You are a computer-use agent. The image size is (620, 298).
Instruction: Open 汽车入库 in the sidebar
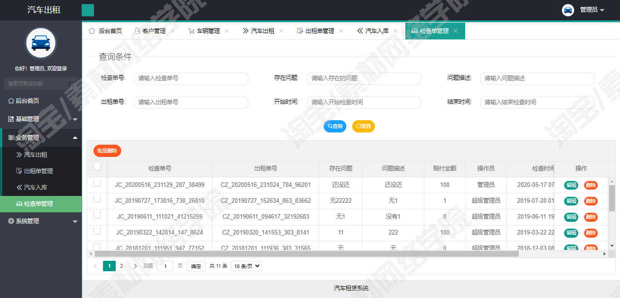click(x=41, y=187)
